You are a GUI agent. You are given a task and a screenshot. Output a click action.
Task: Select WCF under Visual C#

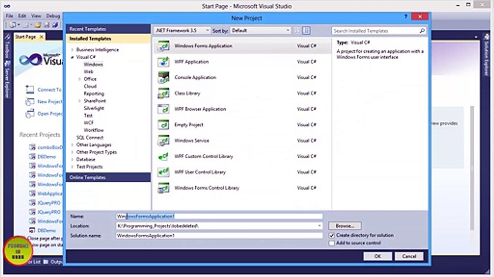(x=89, y=123)
